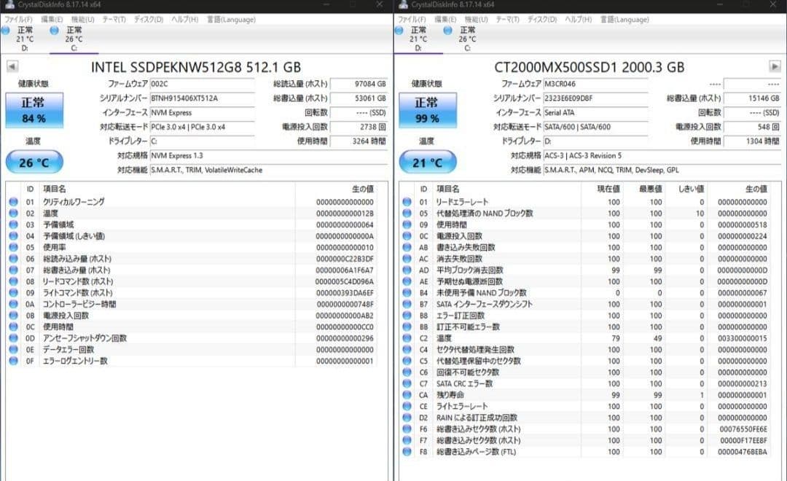Click the left arrow disk navigation icon on the Intel window
The image size is (787, 481).
pos(12,66)
